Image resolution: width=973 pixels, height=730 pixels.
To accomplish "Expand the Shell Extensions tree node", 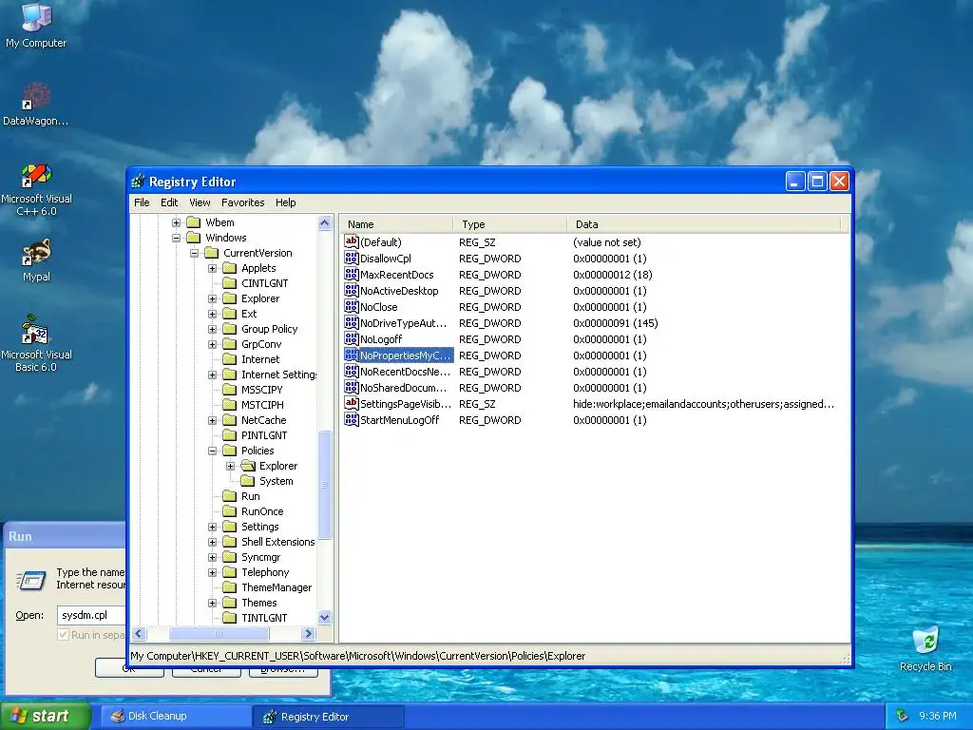I will coord(212,542).
